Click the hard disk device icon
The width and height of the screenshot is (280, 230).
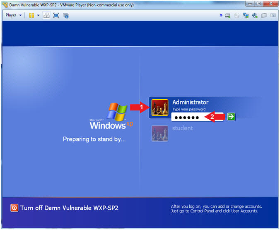227,15
